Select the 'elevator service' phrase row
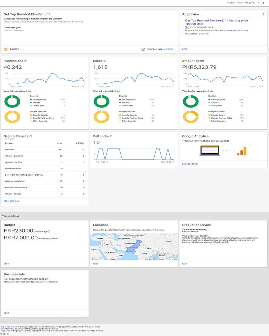269x336 pixels. pos(45,194)
